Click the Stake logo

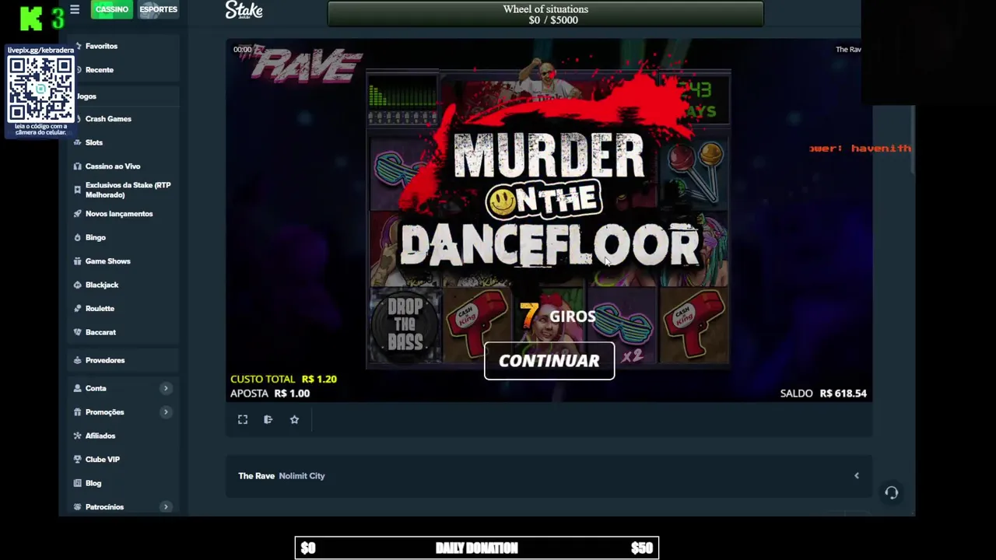244,10
